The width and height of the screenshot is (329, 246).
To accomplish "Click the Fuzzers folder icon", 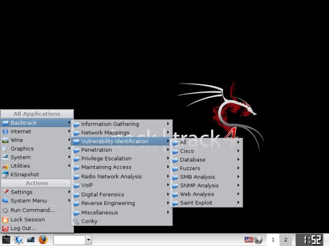I will click(175, 169).
